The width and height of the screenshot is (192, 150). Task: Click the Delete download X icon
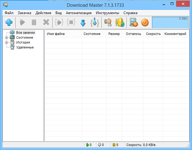click(x=46, y=22)
